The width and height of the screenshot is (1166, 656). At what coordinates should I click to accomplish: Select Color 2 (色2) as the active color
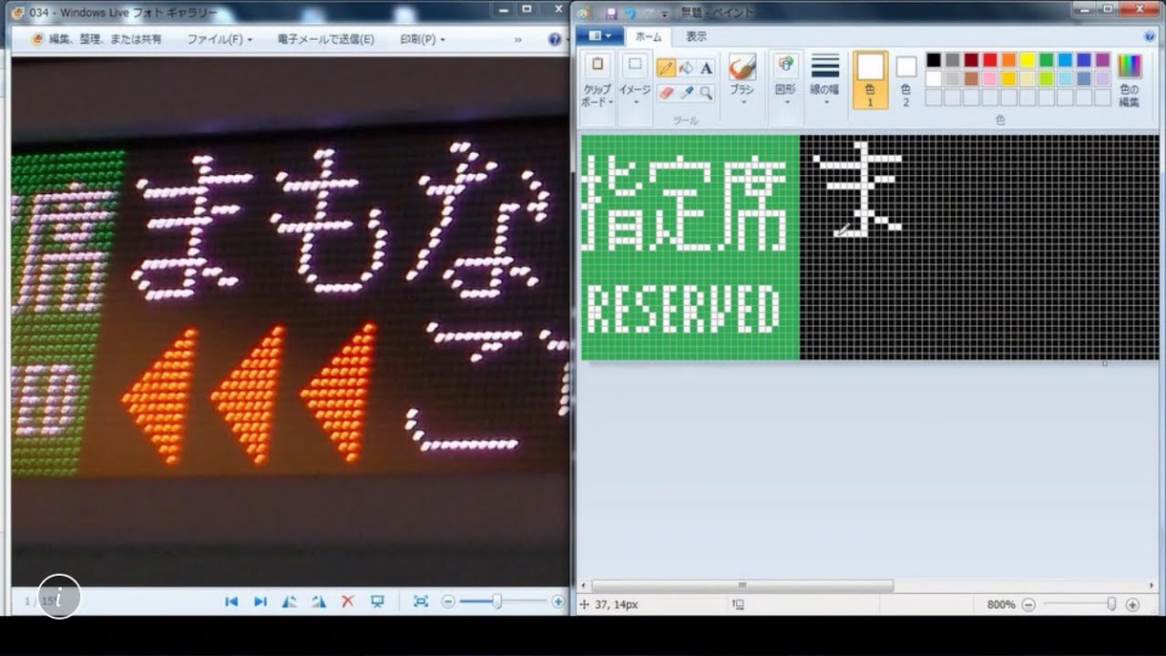tap(905, 80)
